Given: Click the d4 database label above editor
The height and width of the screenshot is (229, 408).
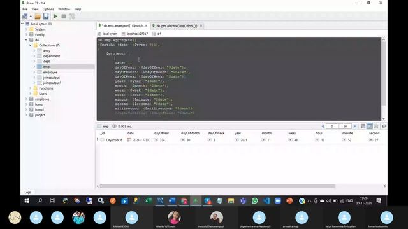Looking at the screenshot, I should [x=159, y=34].
